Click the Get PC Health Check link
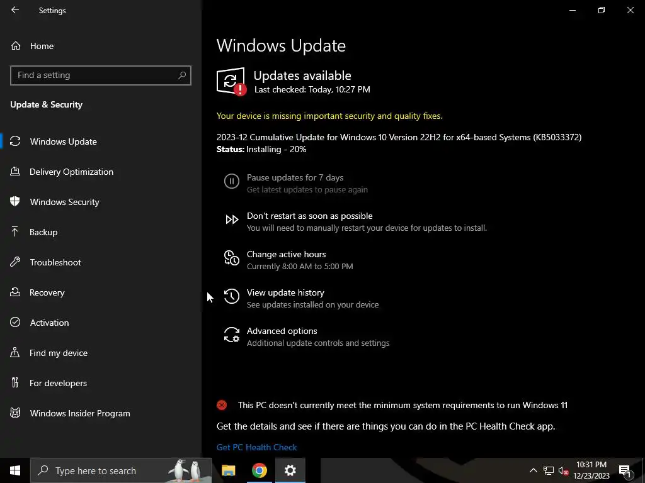The height and width of the screenshot is (483, 645). point(257,447)
